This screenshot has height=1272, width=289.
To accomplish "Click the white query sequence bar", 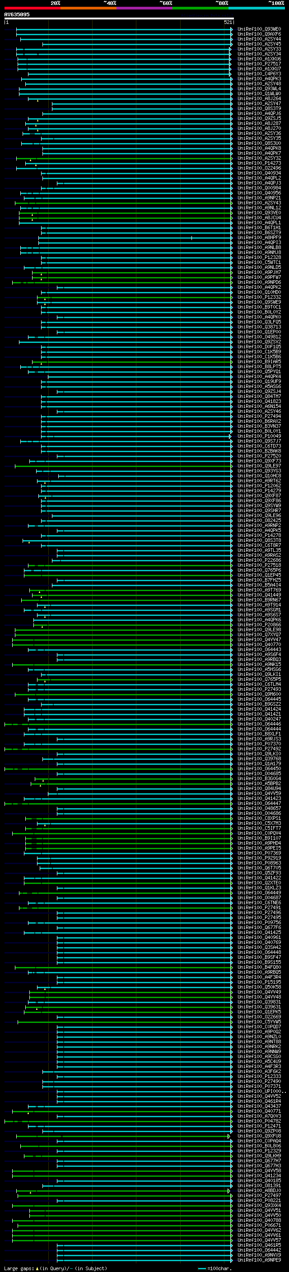I will (119, 18).
